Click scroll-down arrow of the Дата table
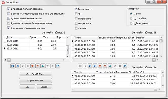168x99 pixels. (x=68, y=56)
